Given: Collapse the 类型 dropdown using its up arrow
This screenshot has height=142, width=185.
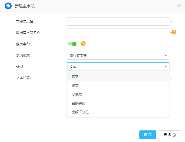Looking at the screenshot, I should tap(166, 67).
